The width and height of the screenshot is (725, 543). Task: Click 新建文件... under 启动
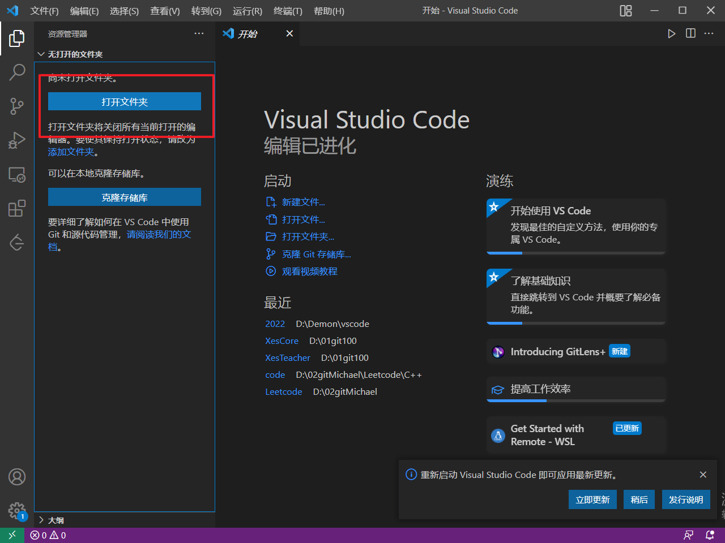tap(296, 202)
